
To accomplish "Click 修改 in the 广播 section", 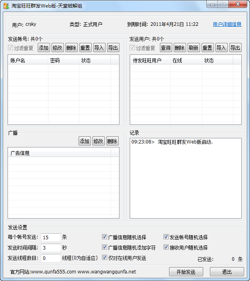I will (98, 141).
